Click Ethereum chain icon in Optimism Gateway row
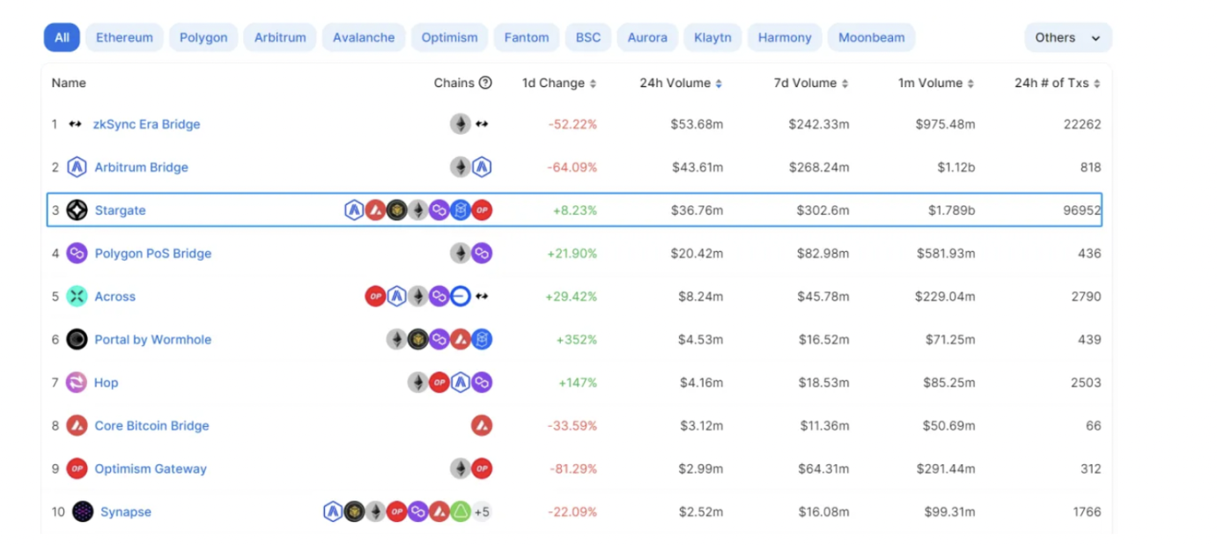Screen dimensions: 1217x545 click(461, 469)
